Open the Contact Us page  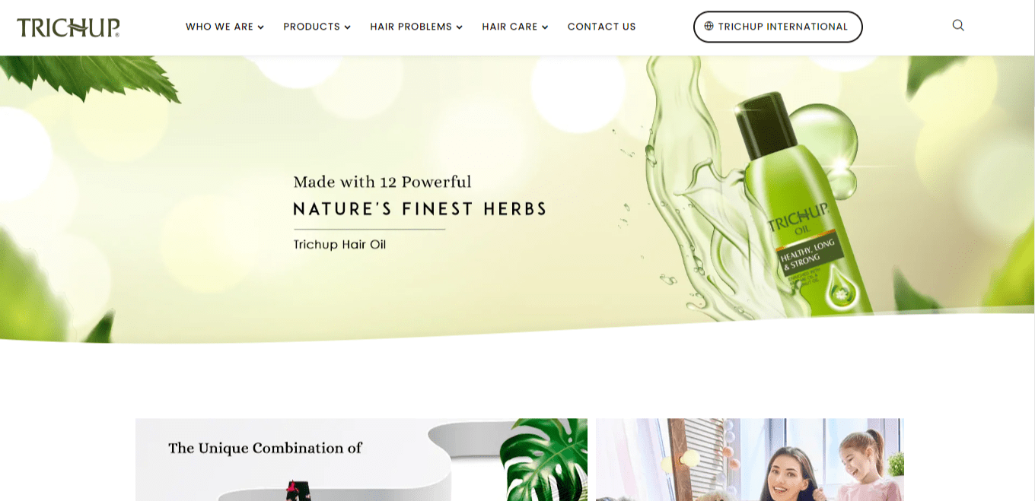(601, 27)
